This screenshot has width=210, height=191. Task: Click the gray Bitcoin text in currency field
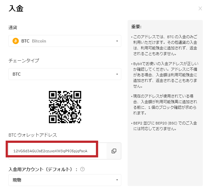[39, 41]
